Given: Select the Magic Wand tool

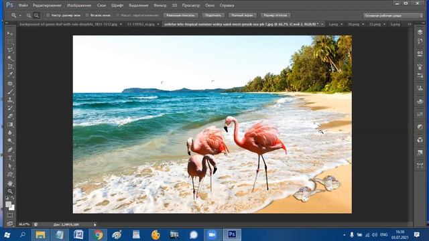Looking at the screenshot, I should [x=10, y=58].
